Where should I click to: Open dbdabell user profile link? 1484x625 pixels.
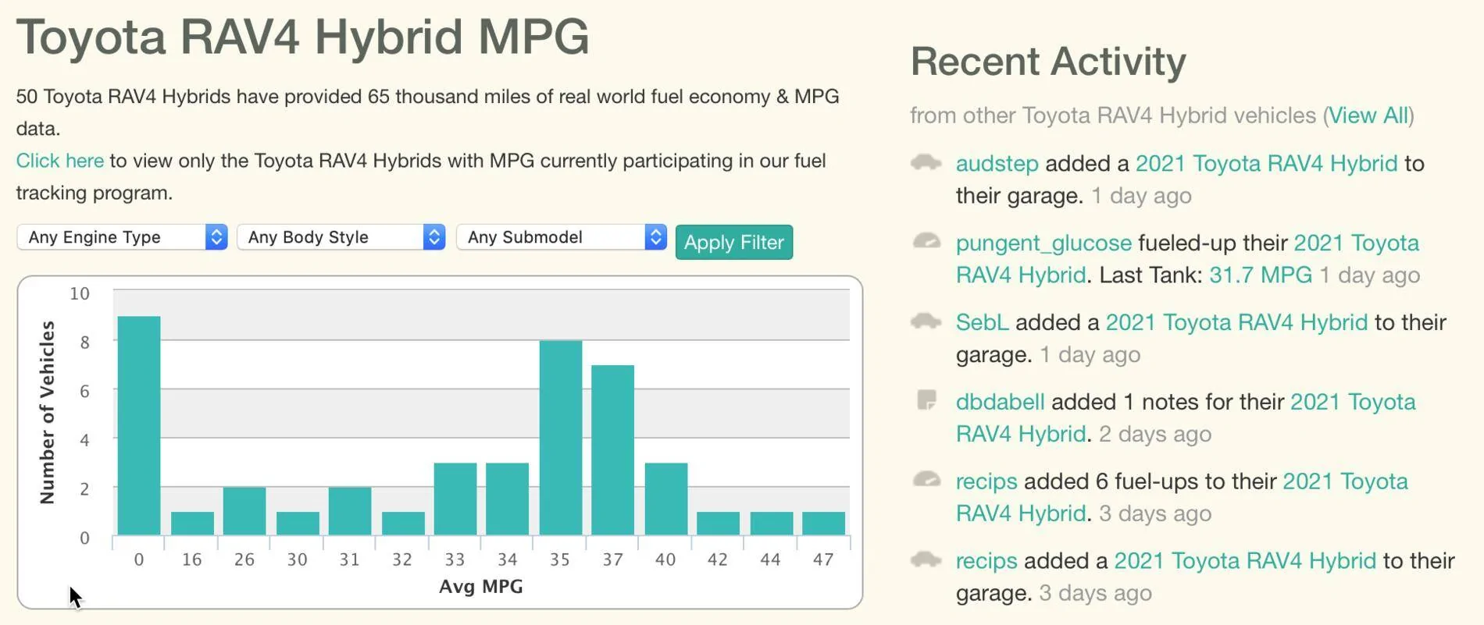(1000, 402)
